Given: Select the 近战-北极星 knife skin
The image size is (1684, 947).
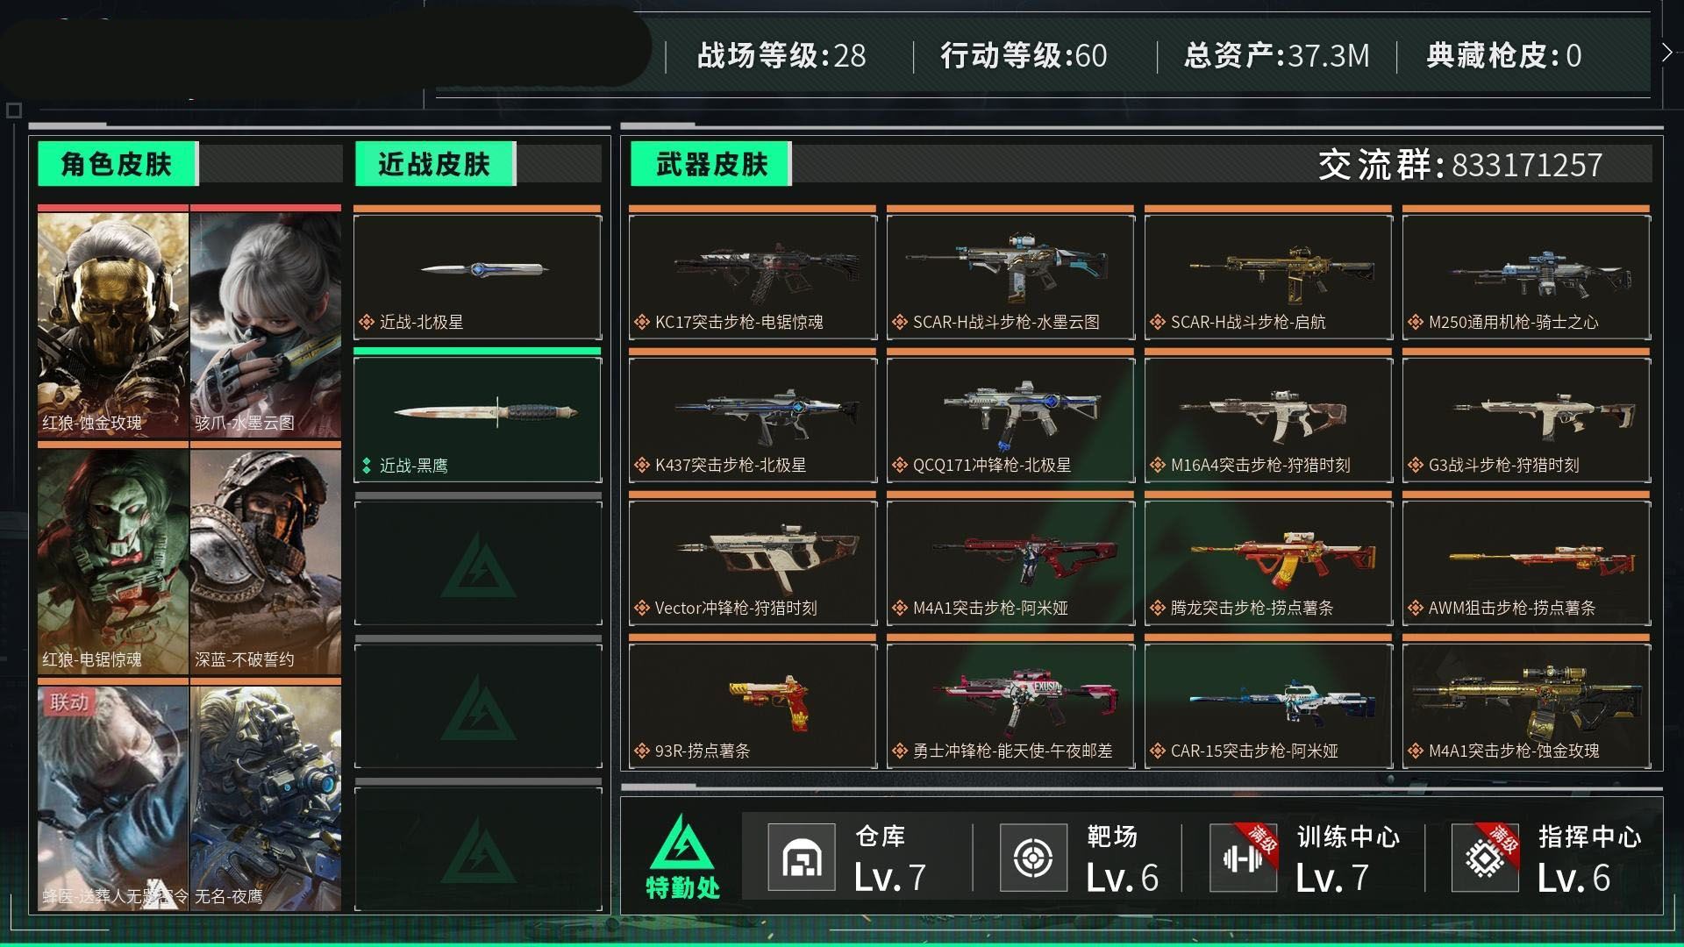Looking at the screenshot, I should coord(478,277).
